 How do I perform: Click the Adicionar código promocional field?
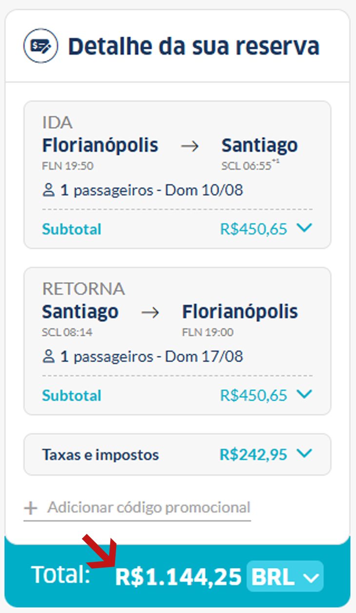[x=137, y=508]
